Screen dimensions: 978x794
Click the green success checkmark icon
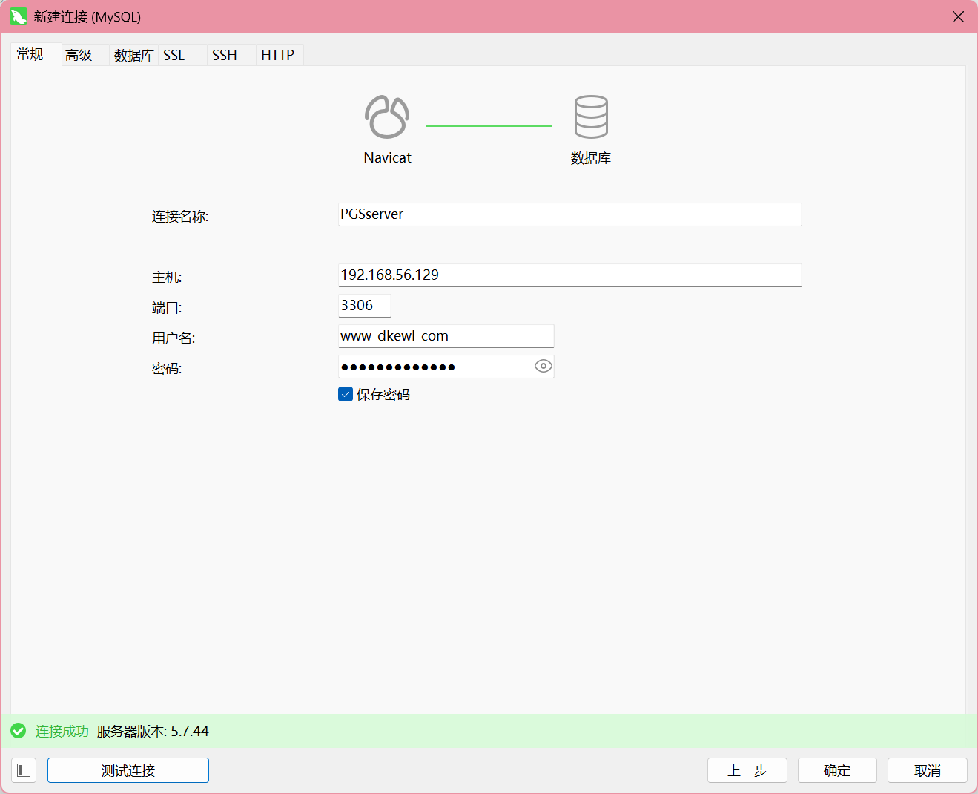click(19, 731)
